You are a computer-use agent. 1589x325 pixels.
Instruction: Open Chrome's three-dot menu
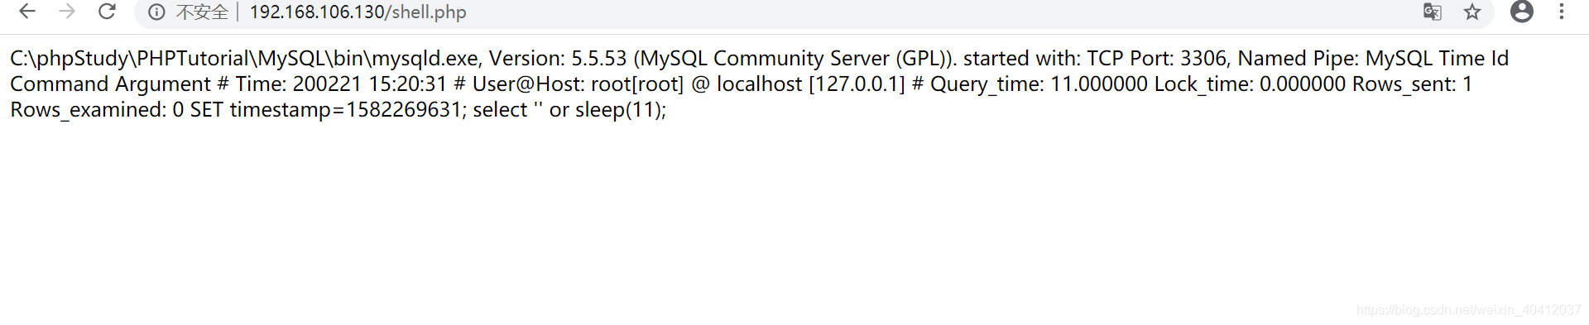tap(1562, 12)
